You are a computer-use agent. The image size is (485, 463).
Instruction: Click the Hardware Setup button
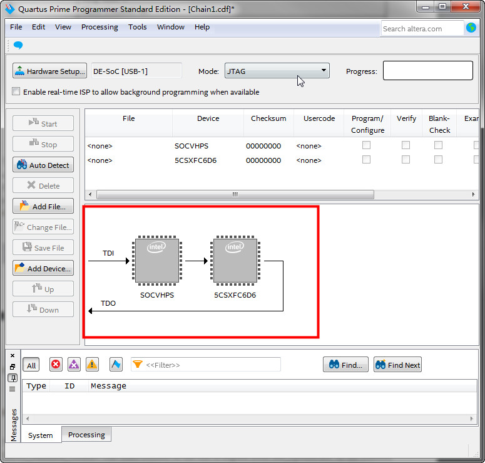tap(50, 71)
